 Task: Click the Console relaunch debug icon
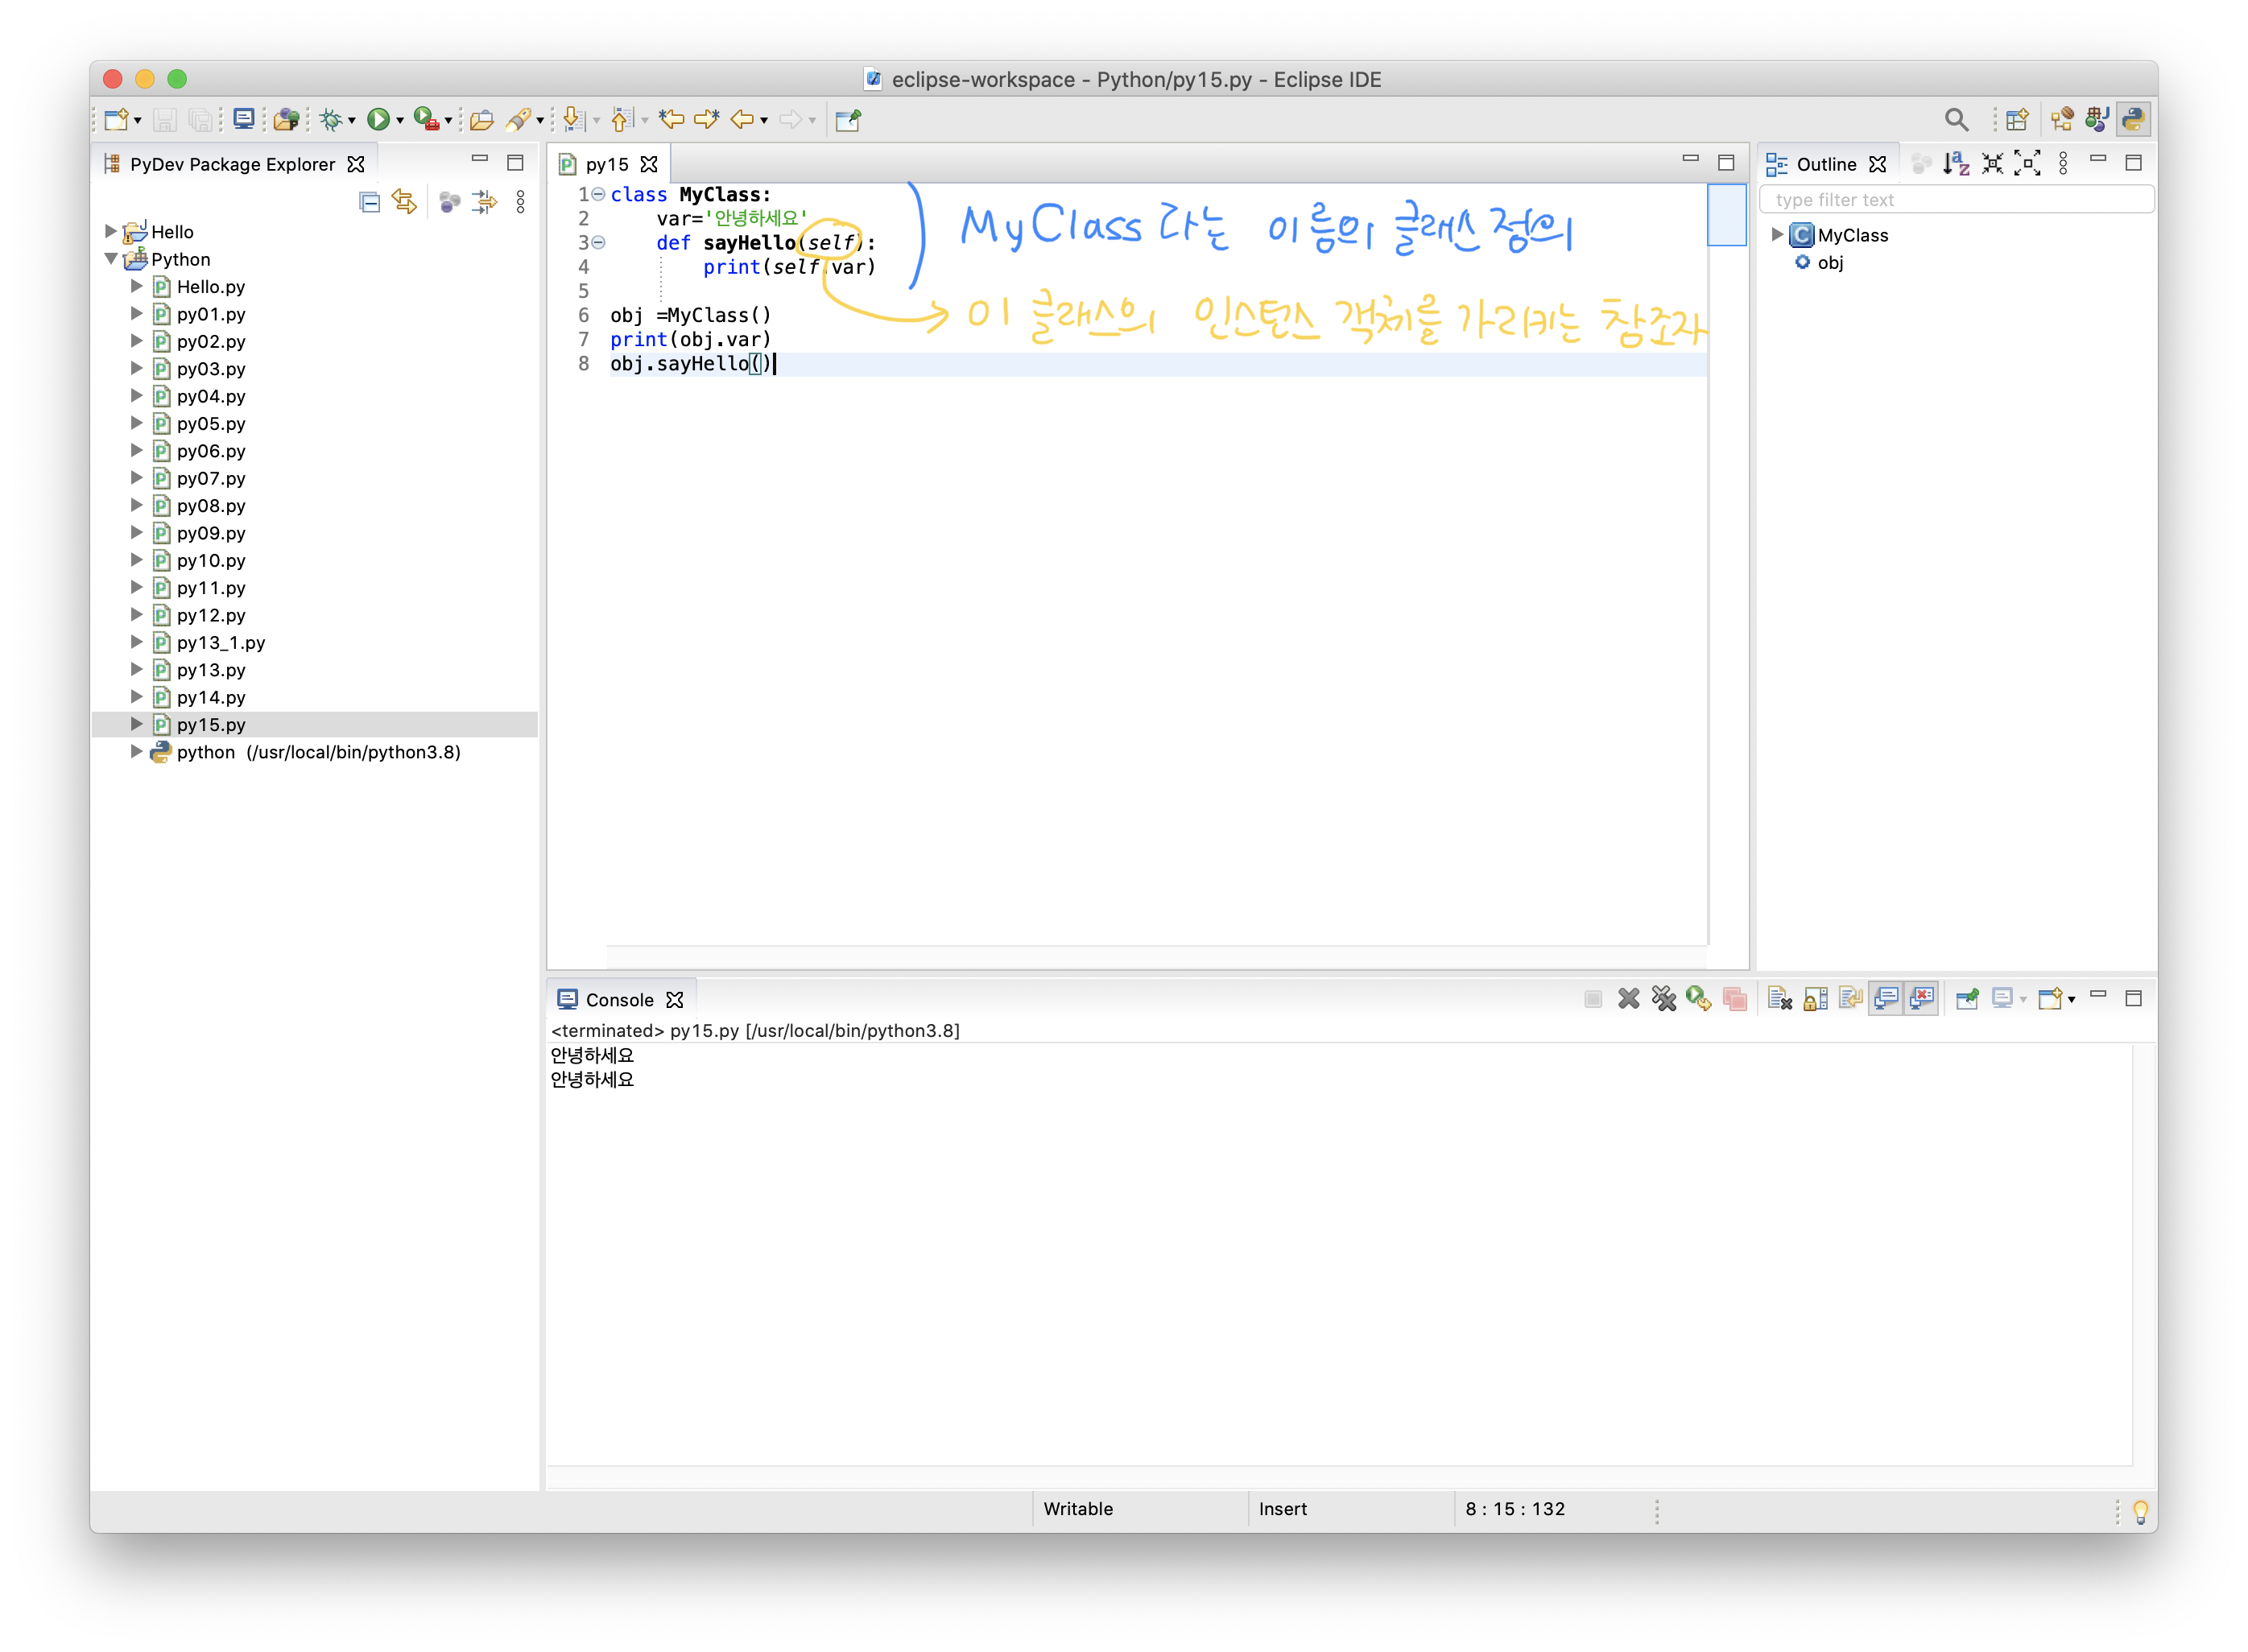coord(1698,999)
